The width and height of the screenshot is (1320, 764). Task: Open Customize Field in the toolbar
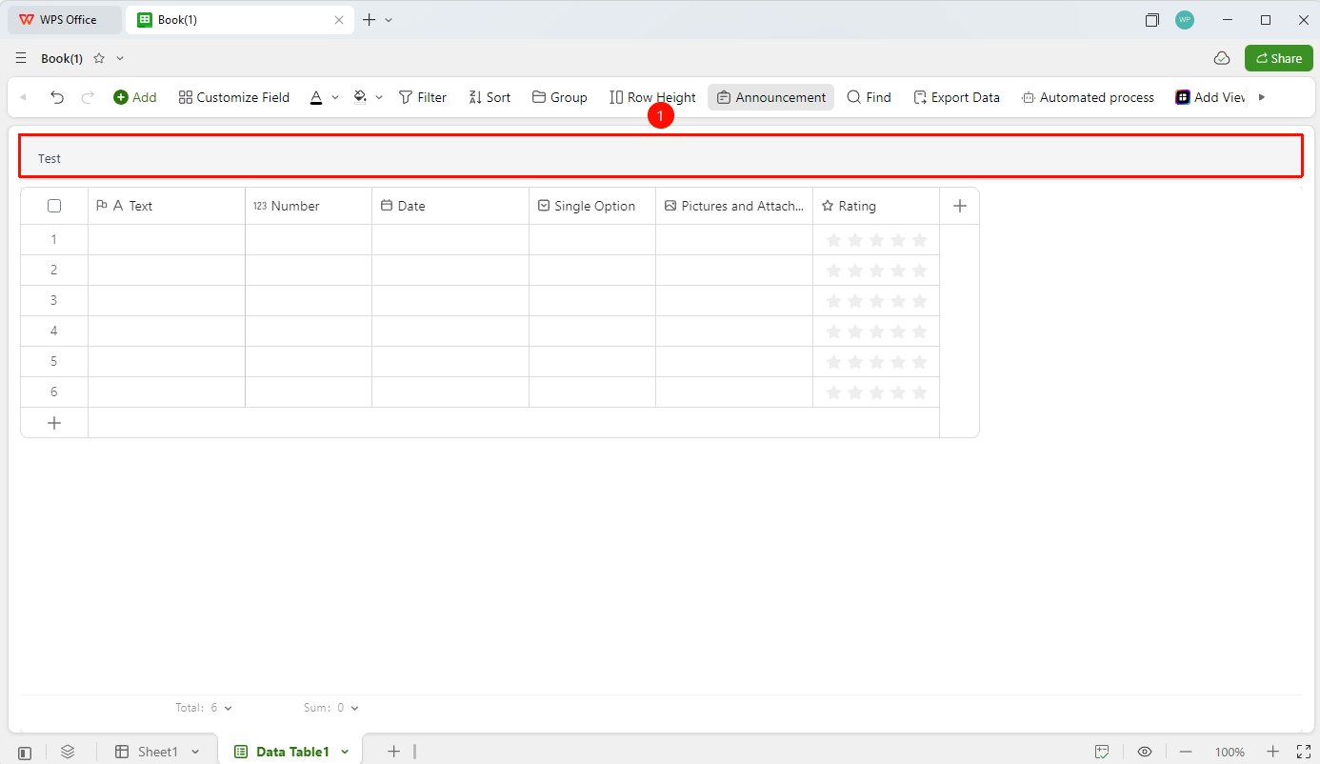tap(234, 97)
